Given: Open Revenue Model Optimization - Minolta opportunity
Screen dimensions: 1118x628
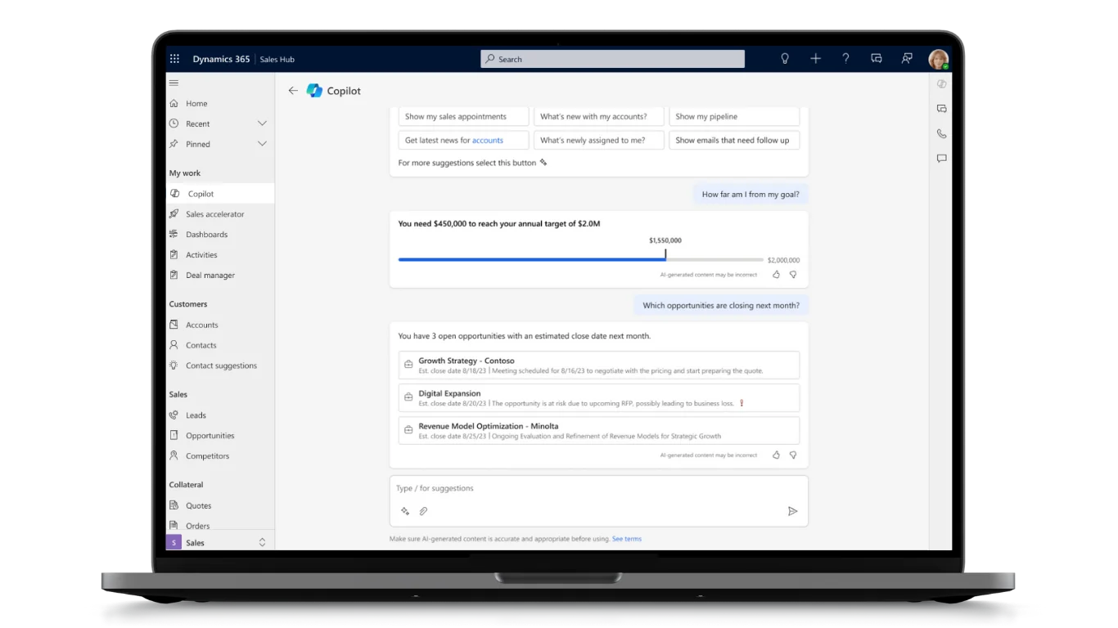Looking at the screenshot, I should pos(598,430).
